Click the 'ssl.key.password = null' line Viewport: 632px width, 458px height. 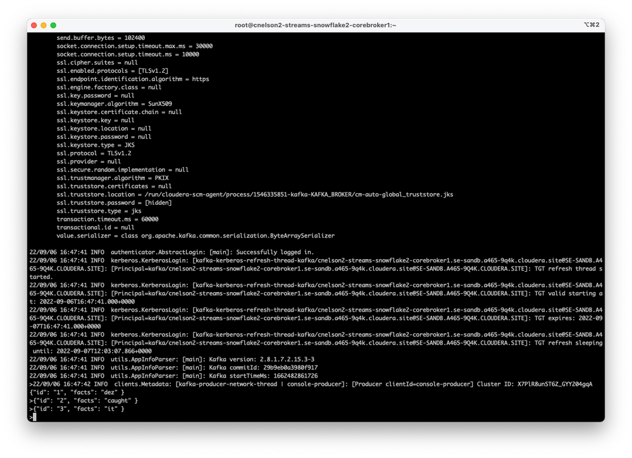pyautogui.click(x=96, y=96)
